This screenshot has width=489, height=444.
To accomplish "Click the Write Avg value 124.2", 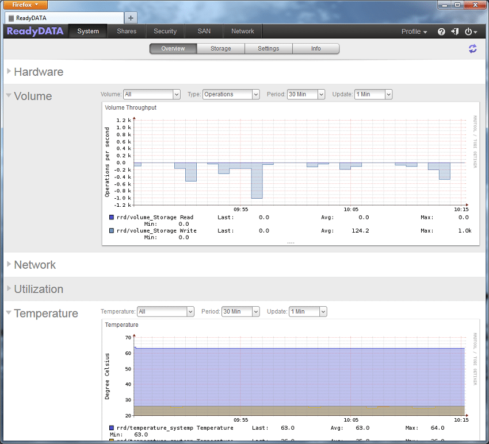I will coord(360,231).
